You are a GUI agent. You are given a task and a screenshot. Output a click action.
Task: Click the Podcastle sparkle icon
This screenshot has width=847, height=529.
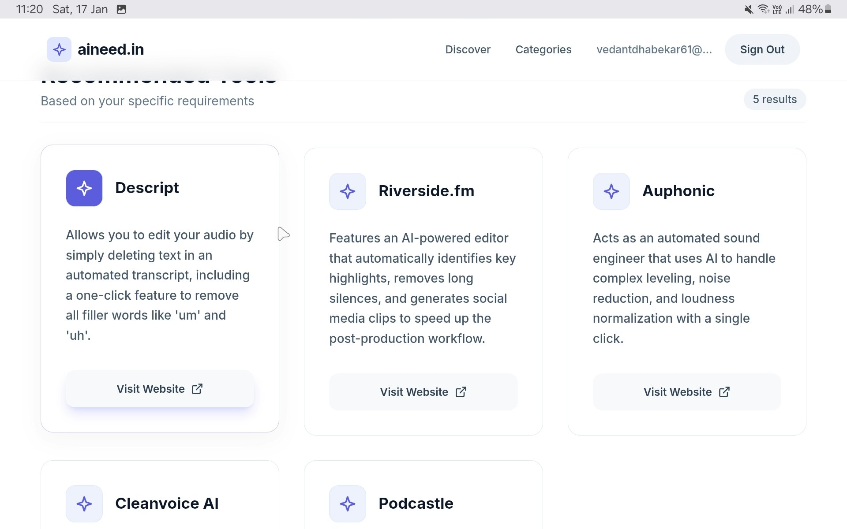coord(348,503)
